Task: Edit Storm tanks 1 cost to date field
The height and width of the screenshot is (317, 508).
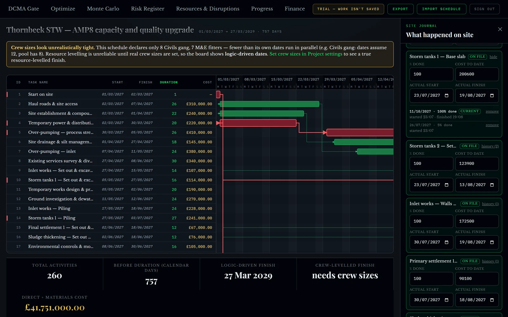Action: (477, 74)
